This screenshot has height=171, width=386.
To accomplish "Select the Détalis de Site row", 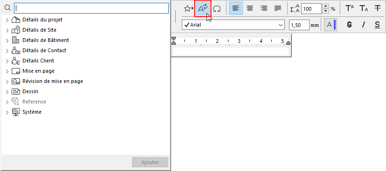I will click(85, 30).
